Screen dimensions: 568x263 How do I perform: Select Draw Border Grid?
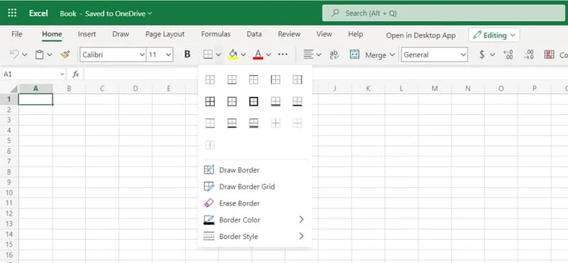(255, 186)
